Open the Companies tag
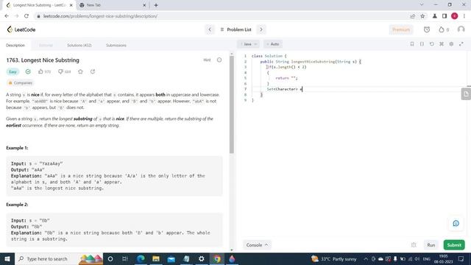This screenshot has height=265, width=471. point(20,83)
